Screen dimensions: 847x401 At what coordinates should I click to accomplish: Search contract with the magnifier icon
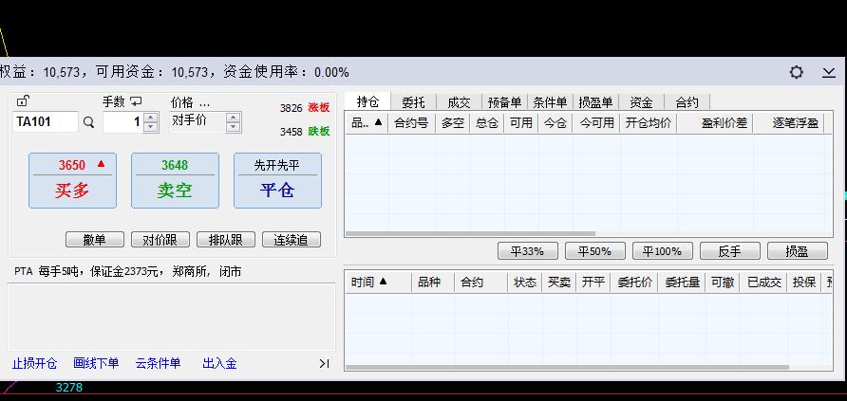tap(88, 123)
